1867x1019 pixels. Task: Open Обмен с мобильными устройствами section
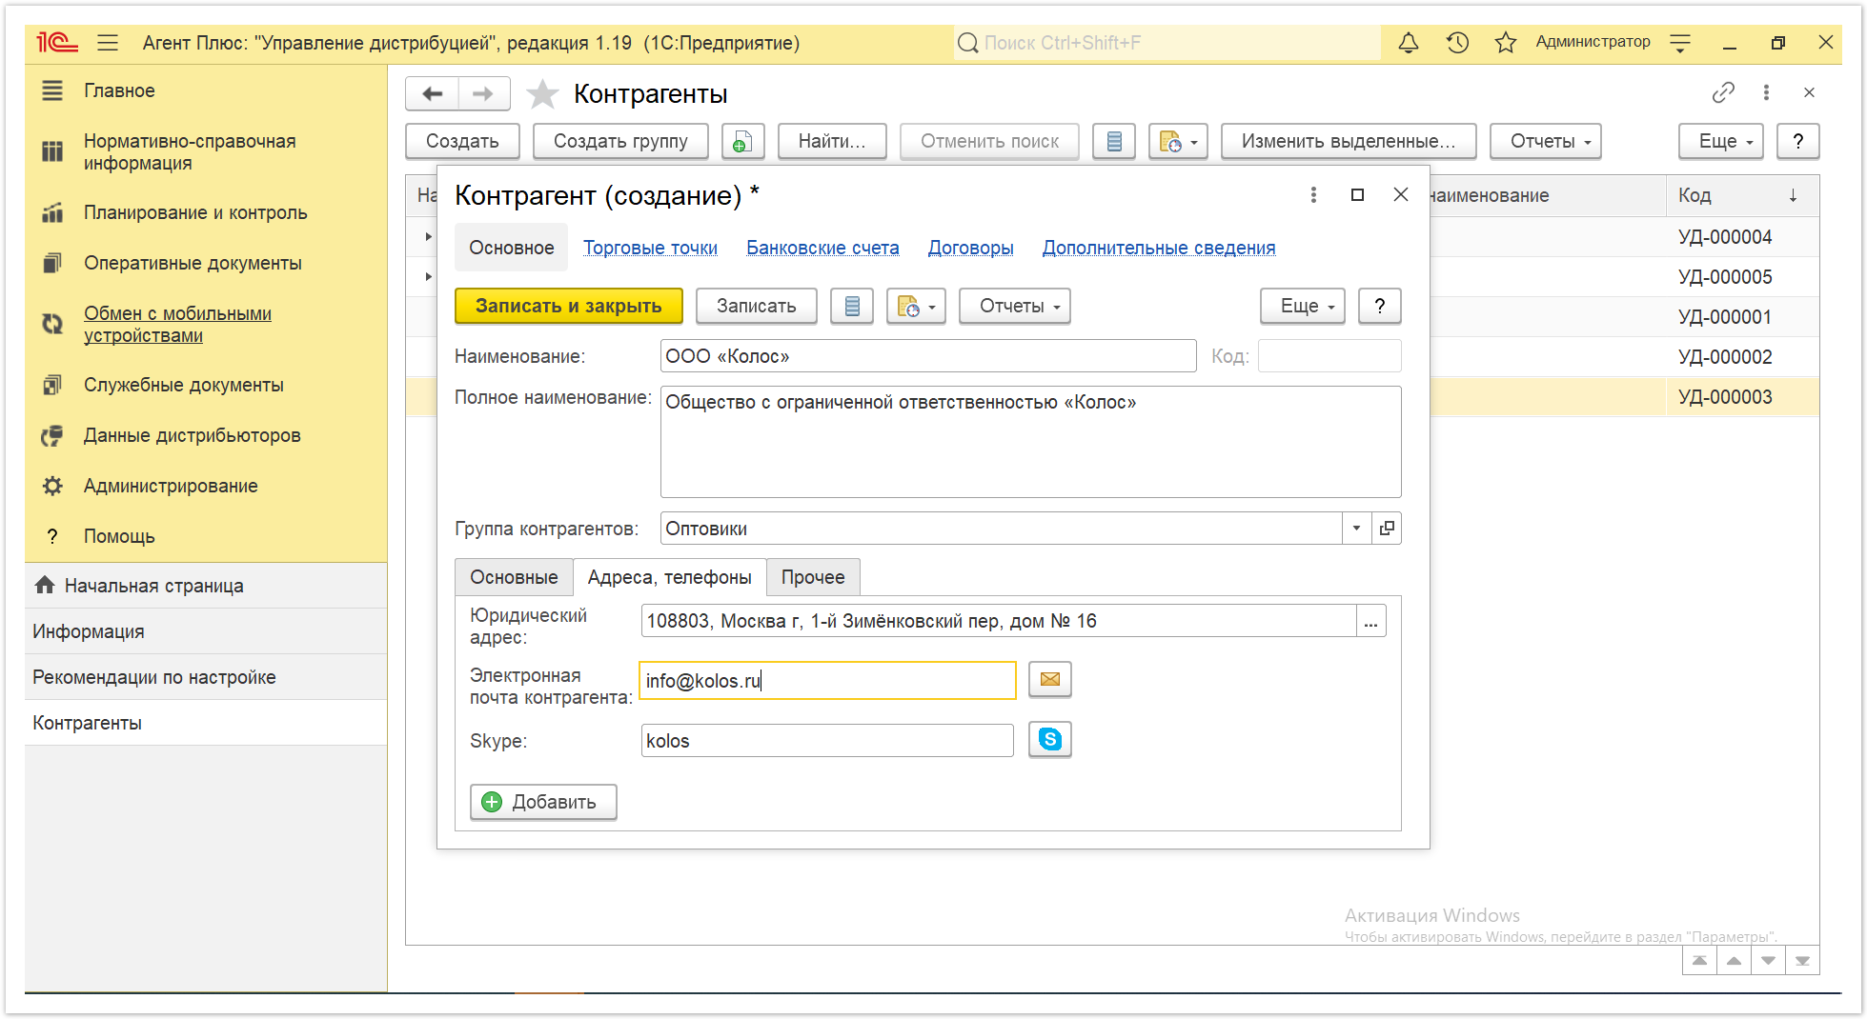click(177, 324)
